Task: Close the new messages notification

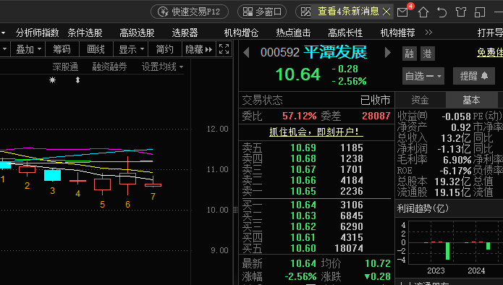Action: pos(386,12)
